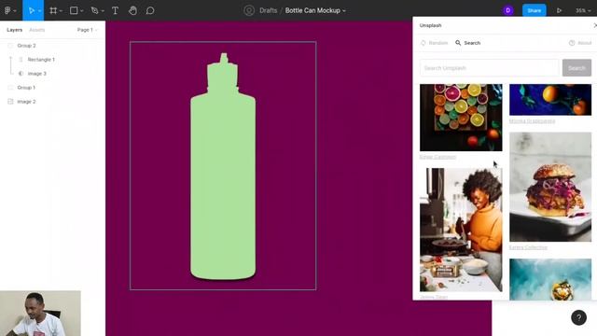
Task: Click the Drafts breadcrumb
Action: 268,10
